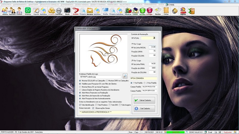Launch WhatsApp from the toolbar
Viewport: 239px width, 134px height.
click(28, 11)
